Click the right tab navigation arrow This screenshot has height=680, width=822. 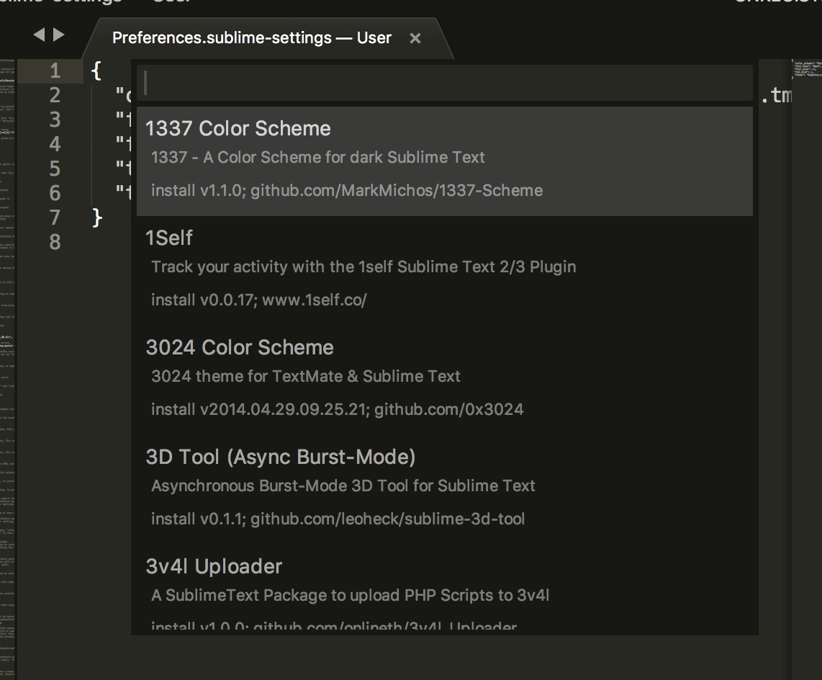[59, 35]
